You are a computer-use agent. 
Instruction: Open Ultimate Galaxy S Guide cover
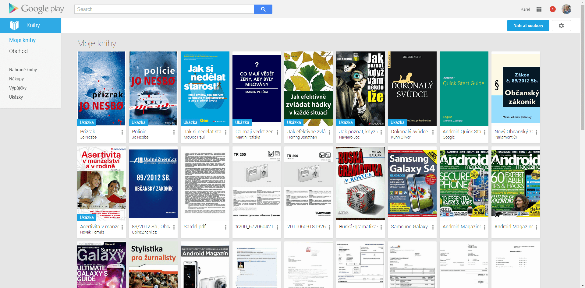(x=101, y=265)
